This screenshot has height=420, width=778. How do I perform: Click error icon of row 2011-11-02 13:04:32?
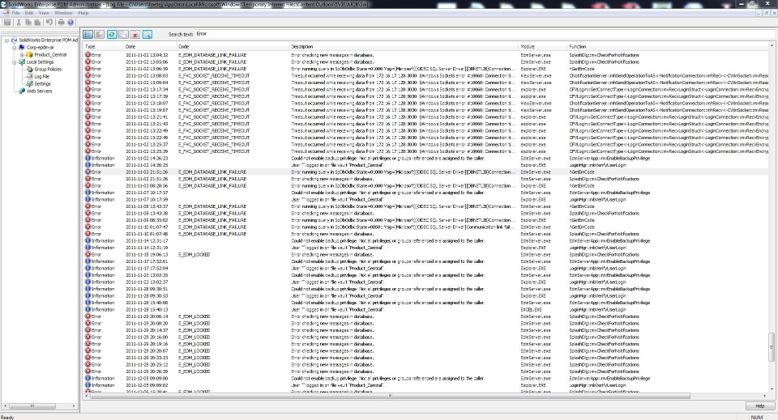[x=88, y=55]
